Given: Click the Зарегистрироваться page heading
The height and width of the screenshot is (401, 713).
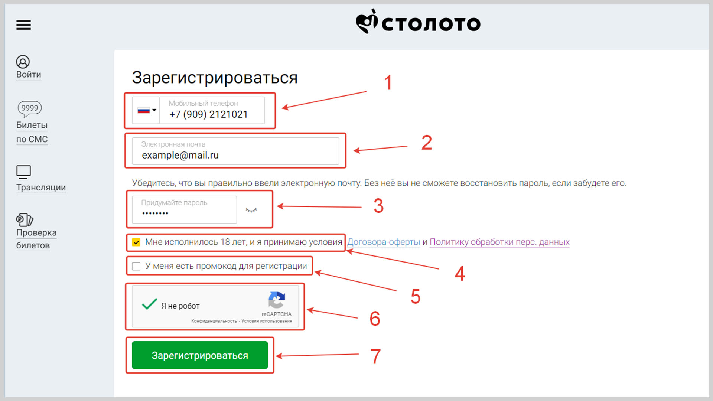Looking at the screenshot, I should tap(215, 78).
